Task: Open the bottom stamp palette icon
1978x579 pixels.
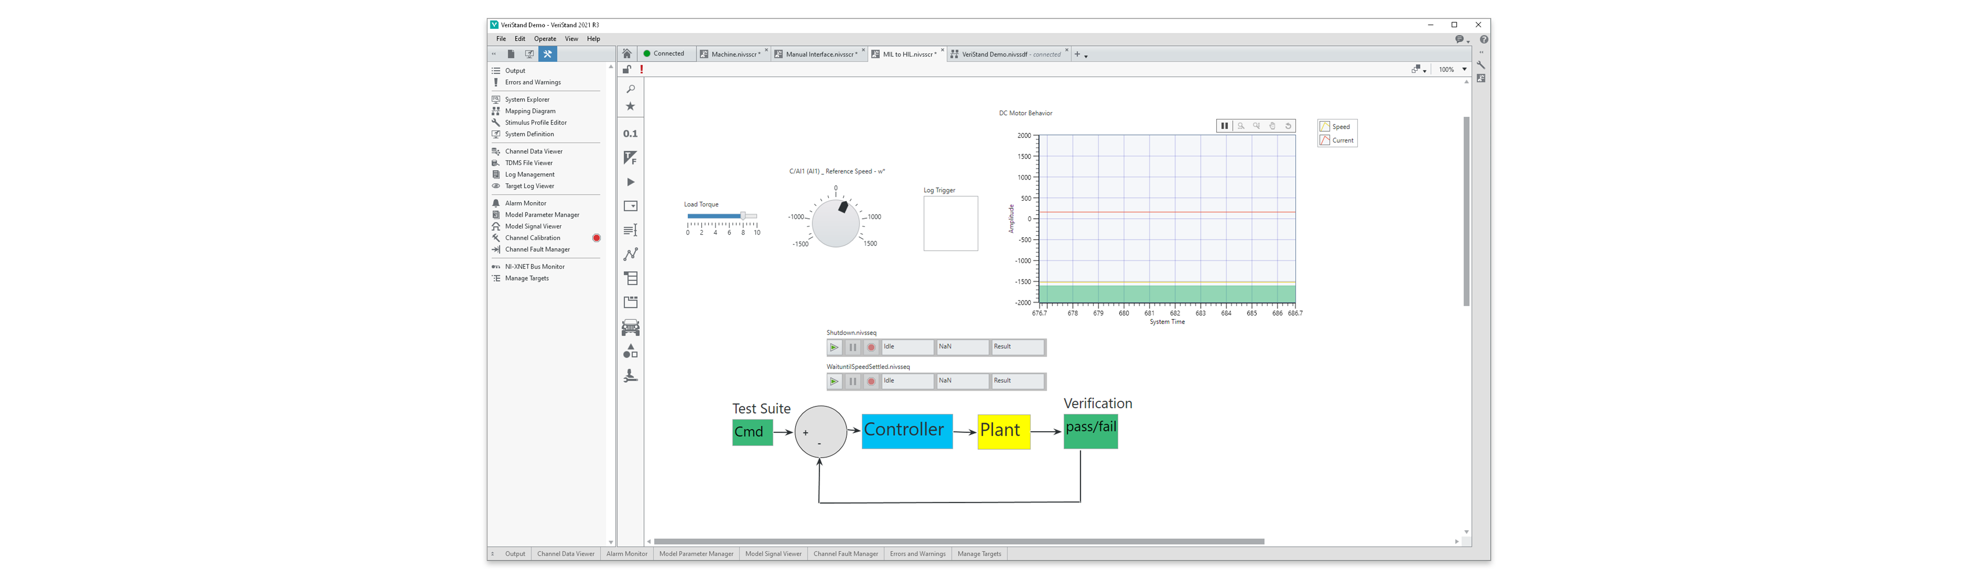Action: [630, 376]
